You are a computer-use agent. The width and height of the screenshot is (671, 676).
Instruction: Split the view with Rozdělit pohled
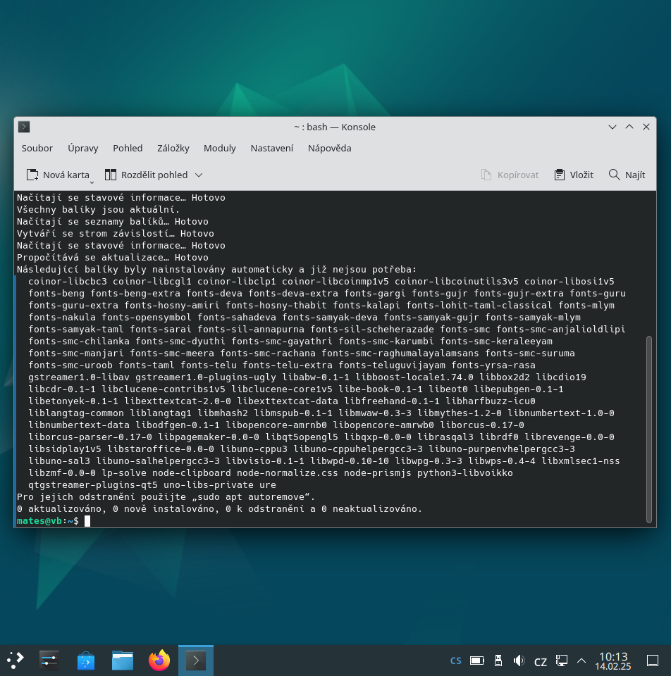(147, 175)
